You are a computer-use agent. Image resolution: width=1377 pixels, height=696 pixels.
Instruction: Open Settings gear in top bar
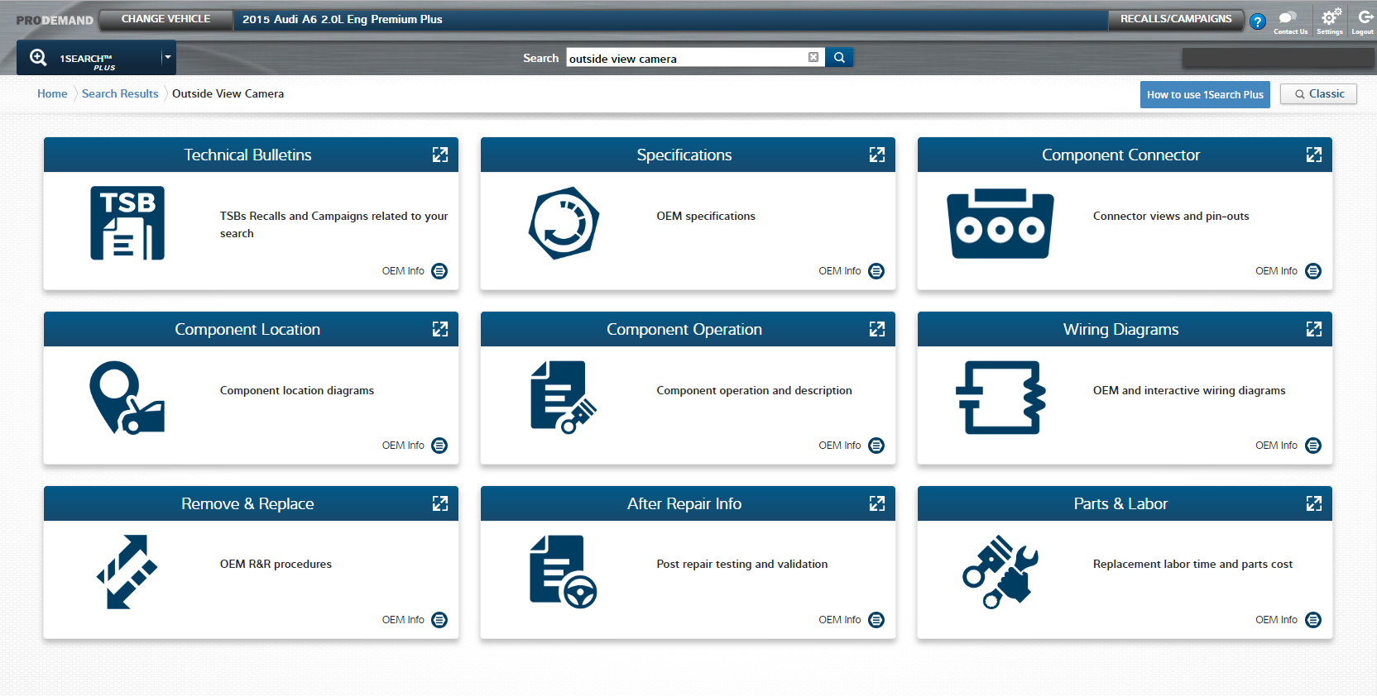coord(1330,21)
